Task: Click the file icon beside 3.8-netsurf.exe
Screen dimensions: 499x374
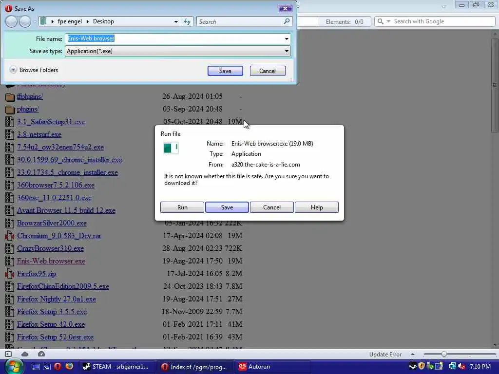Action: coord(10,134)
